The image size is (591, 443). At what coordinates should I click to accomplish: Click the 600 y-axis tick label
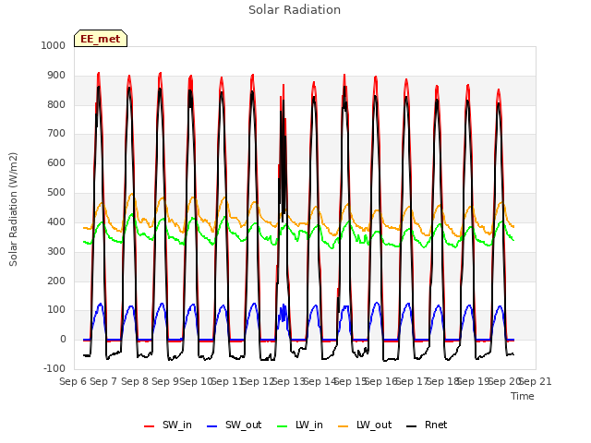[x=56, y=162]
